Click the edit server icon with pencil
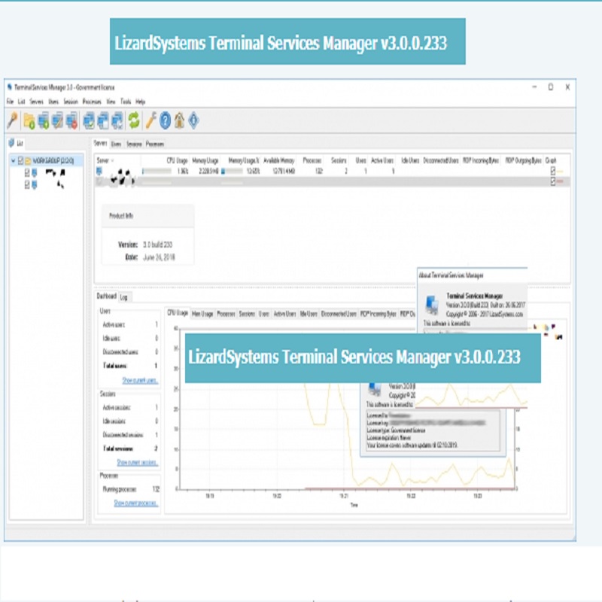The height and width of the screenshot is (602, 602). click(x=57, y=121)
